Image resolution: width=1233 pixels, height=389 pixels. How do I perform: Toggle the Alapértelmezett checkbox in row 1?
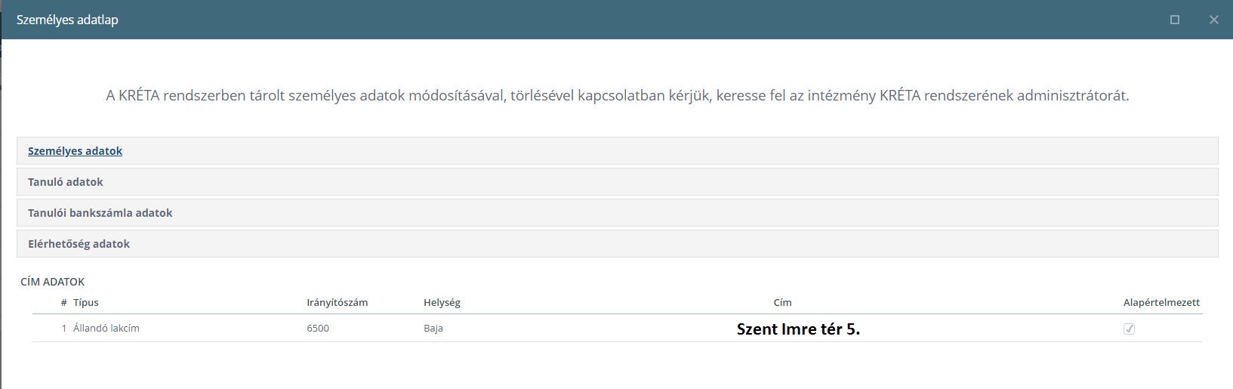click(x=1129, y=329)
